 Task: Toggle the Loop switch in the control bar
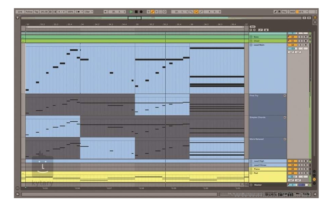click(x=197, y=12)
